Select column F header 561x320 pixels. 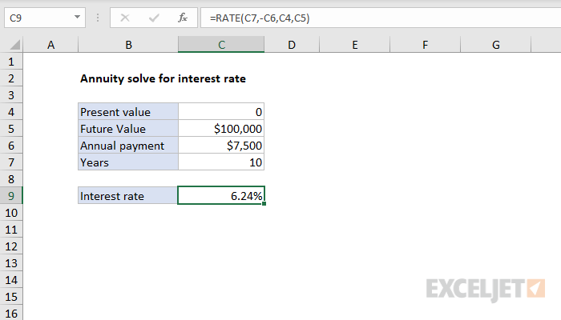point(425,45)
